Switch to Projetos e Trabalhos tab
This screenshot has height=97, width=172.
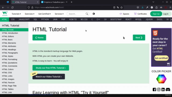click(54, 2)
